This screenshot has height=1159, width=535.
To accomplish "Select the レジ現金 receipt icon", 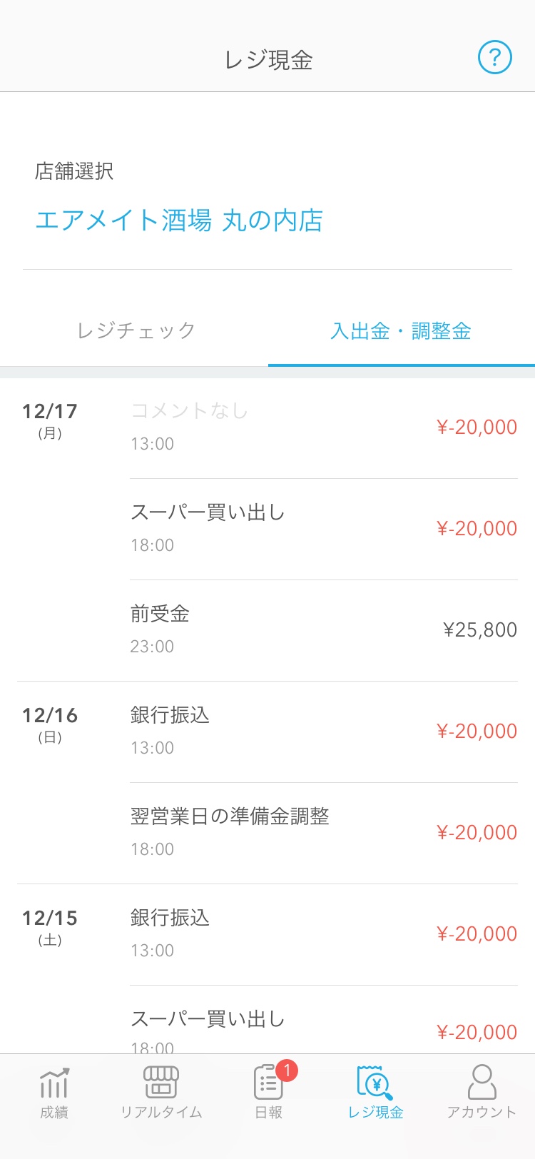I will click(x=375, y=1083).
